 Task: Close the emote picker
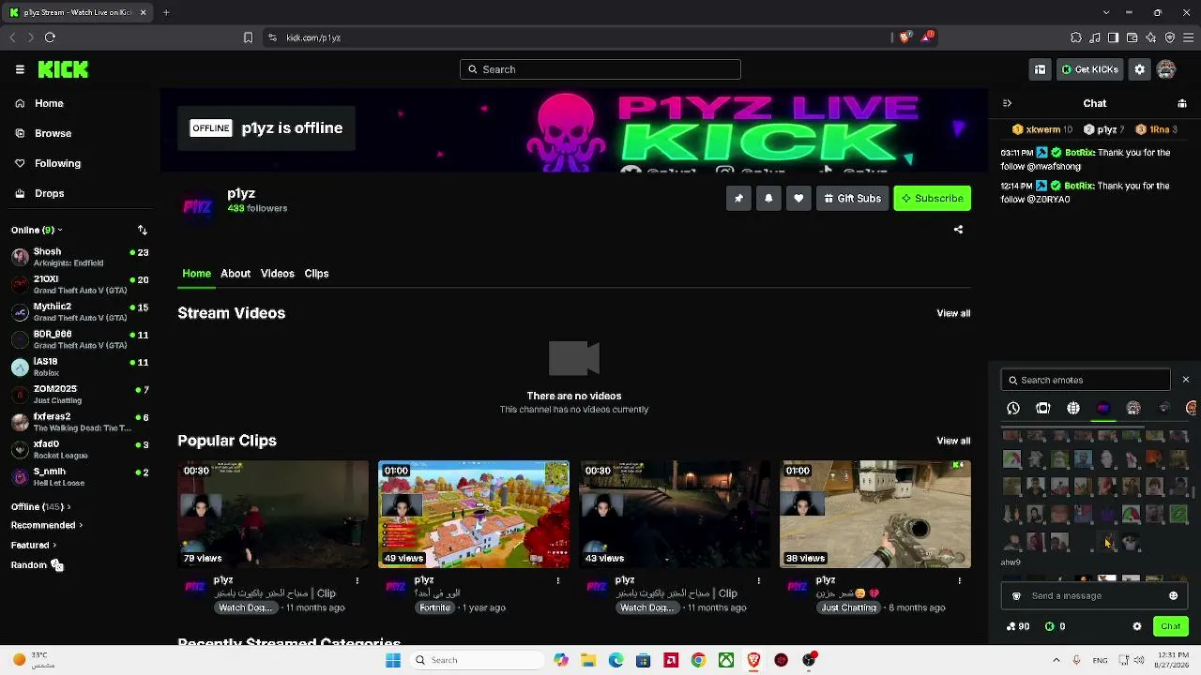pos(1186,380)
